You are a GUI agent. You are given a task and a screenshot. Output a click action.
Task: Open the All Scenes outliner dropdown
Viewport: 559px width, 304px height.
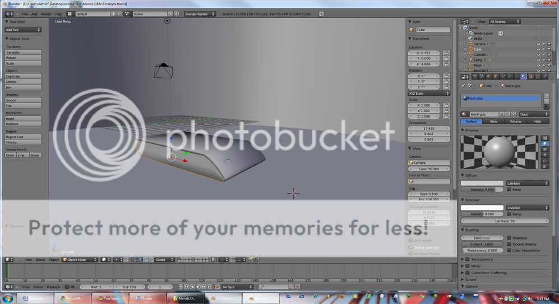(x=505, y=21)
